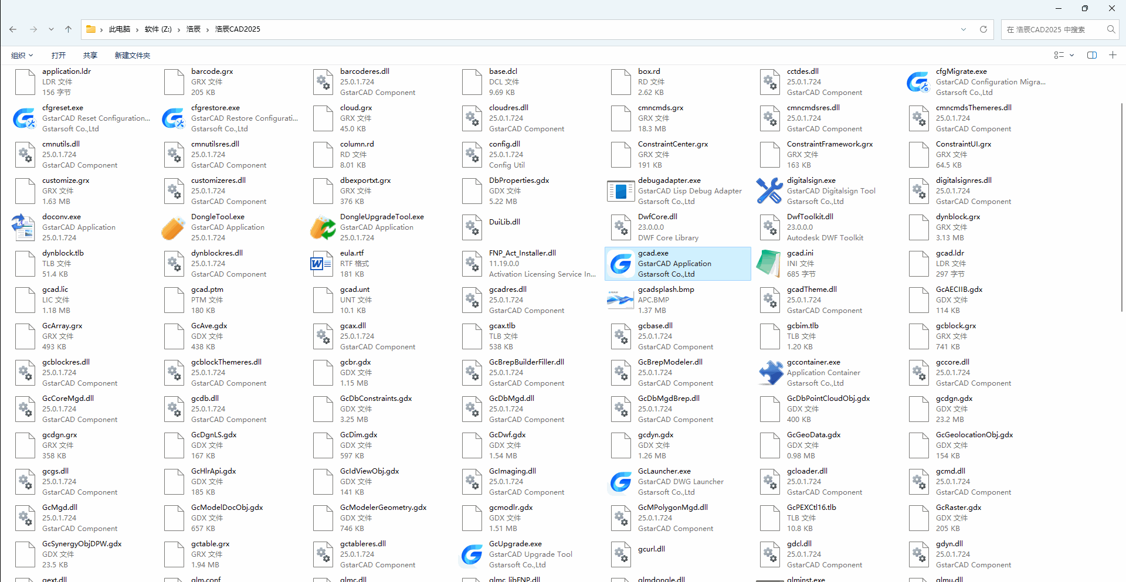Select the file barcode.grx
Image resolution: width=1126 pixels, height=582 pixels.
coord(234,82)
